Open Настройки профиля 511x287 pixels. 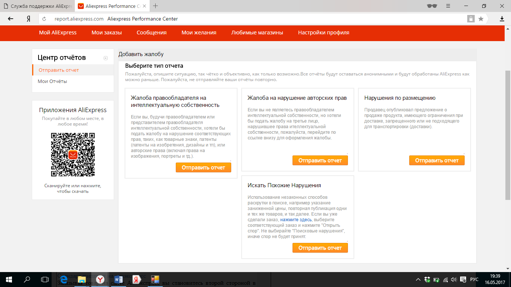click(324, 33)
